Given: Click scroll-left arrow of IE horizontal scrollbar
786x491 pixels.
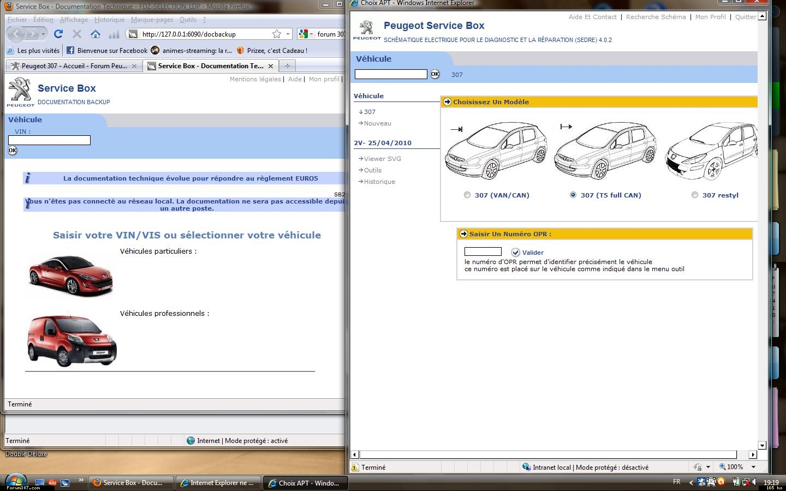Looking at the screenshot, I should pyautogui.click(x=355, y=454).
